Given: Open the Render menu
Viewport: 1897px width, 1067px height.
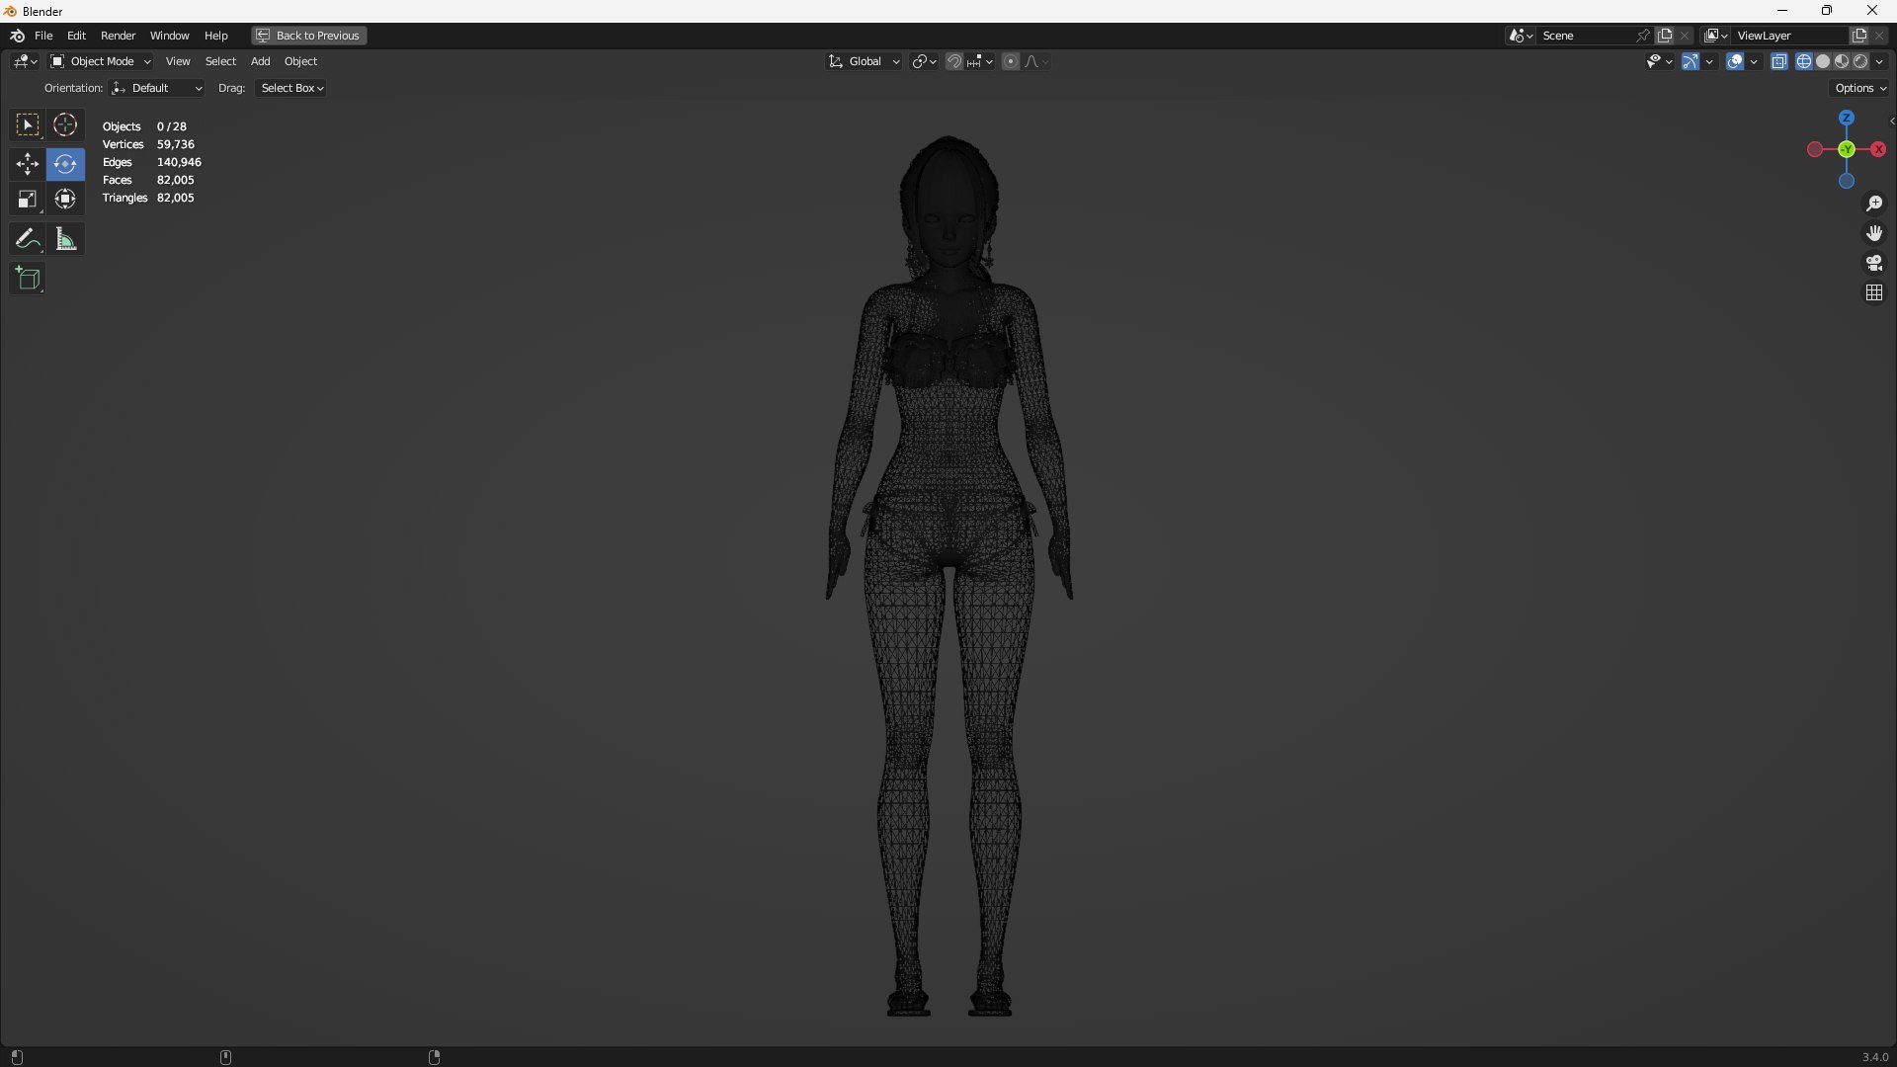Looking at the screenshot, I should [x=118, y=36].
